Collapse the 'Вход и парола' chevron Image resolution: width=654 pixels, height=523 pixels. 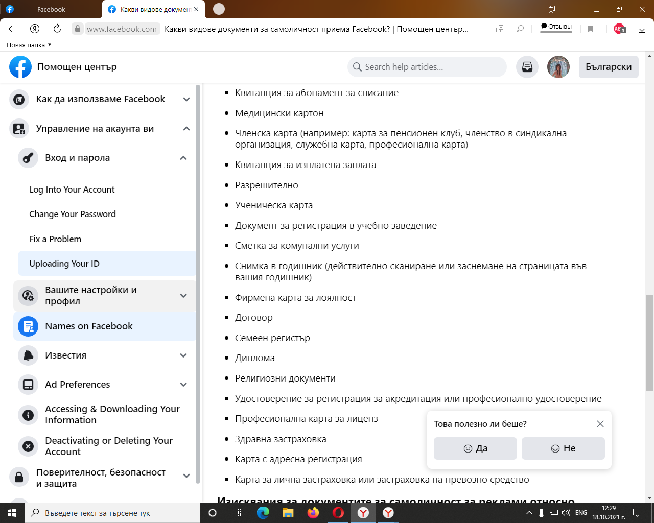click(x=183, y=158)
